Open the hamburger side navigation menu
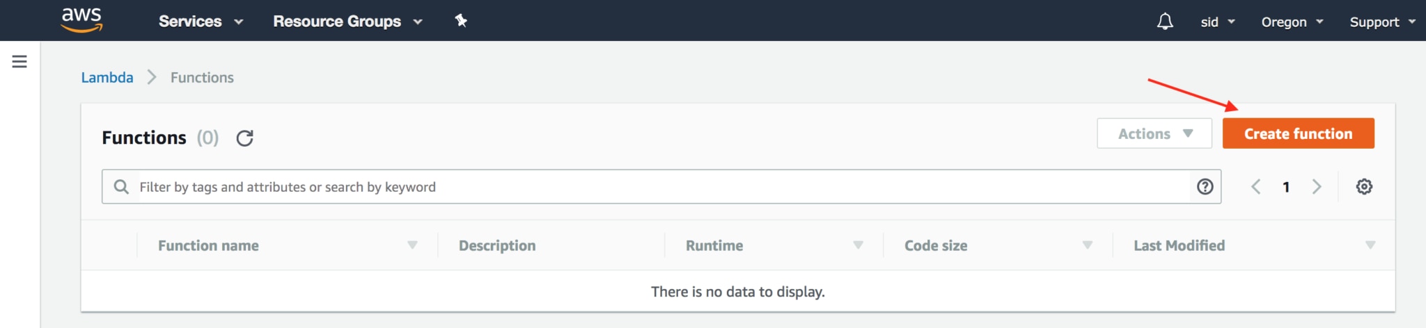This screenshot has width=1426, height=328. pyautogui.click(x=19, y=62)
